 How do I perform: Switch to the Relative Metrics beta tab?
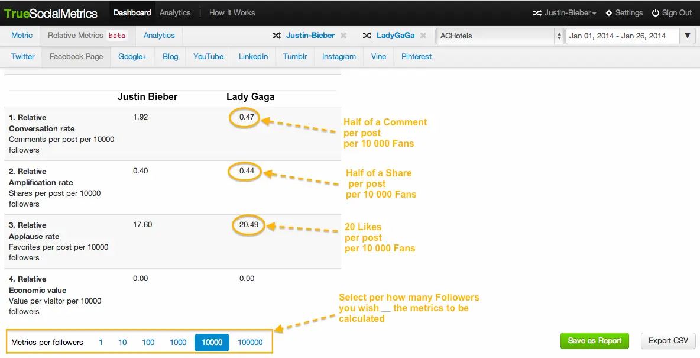[x=86, y=36]
